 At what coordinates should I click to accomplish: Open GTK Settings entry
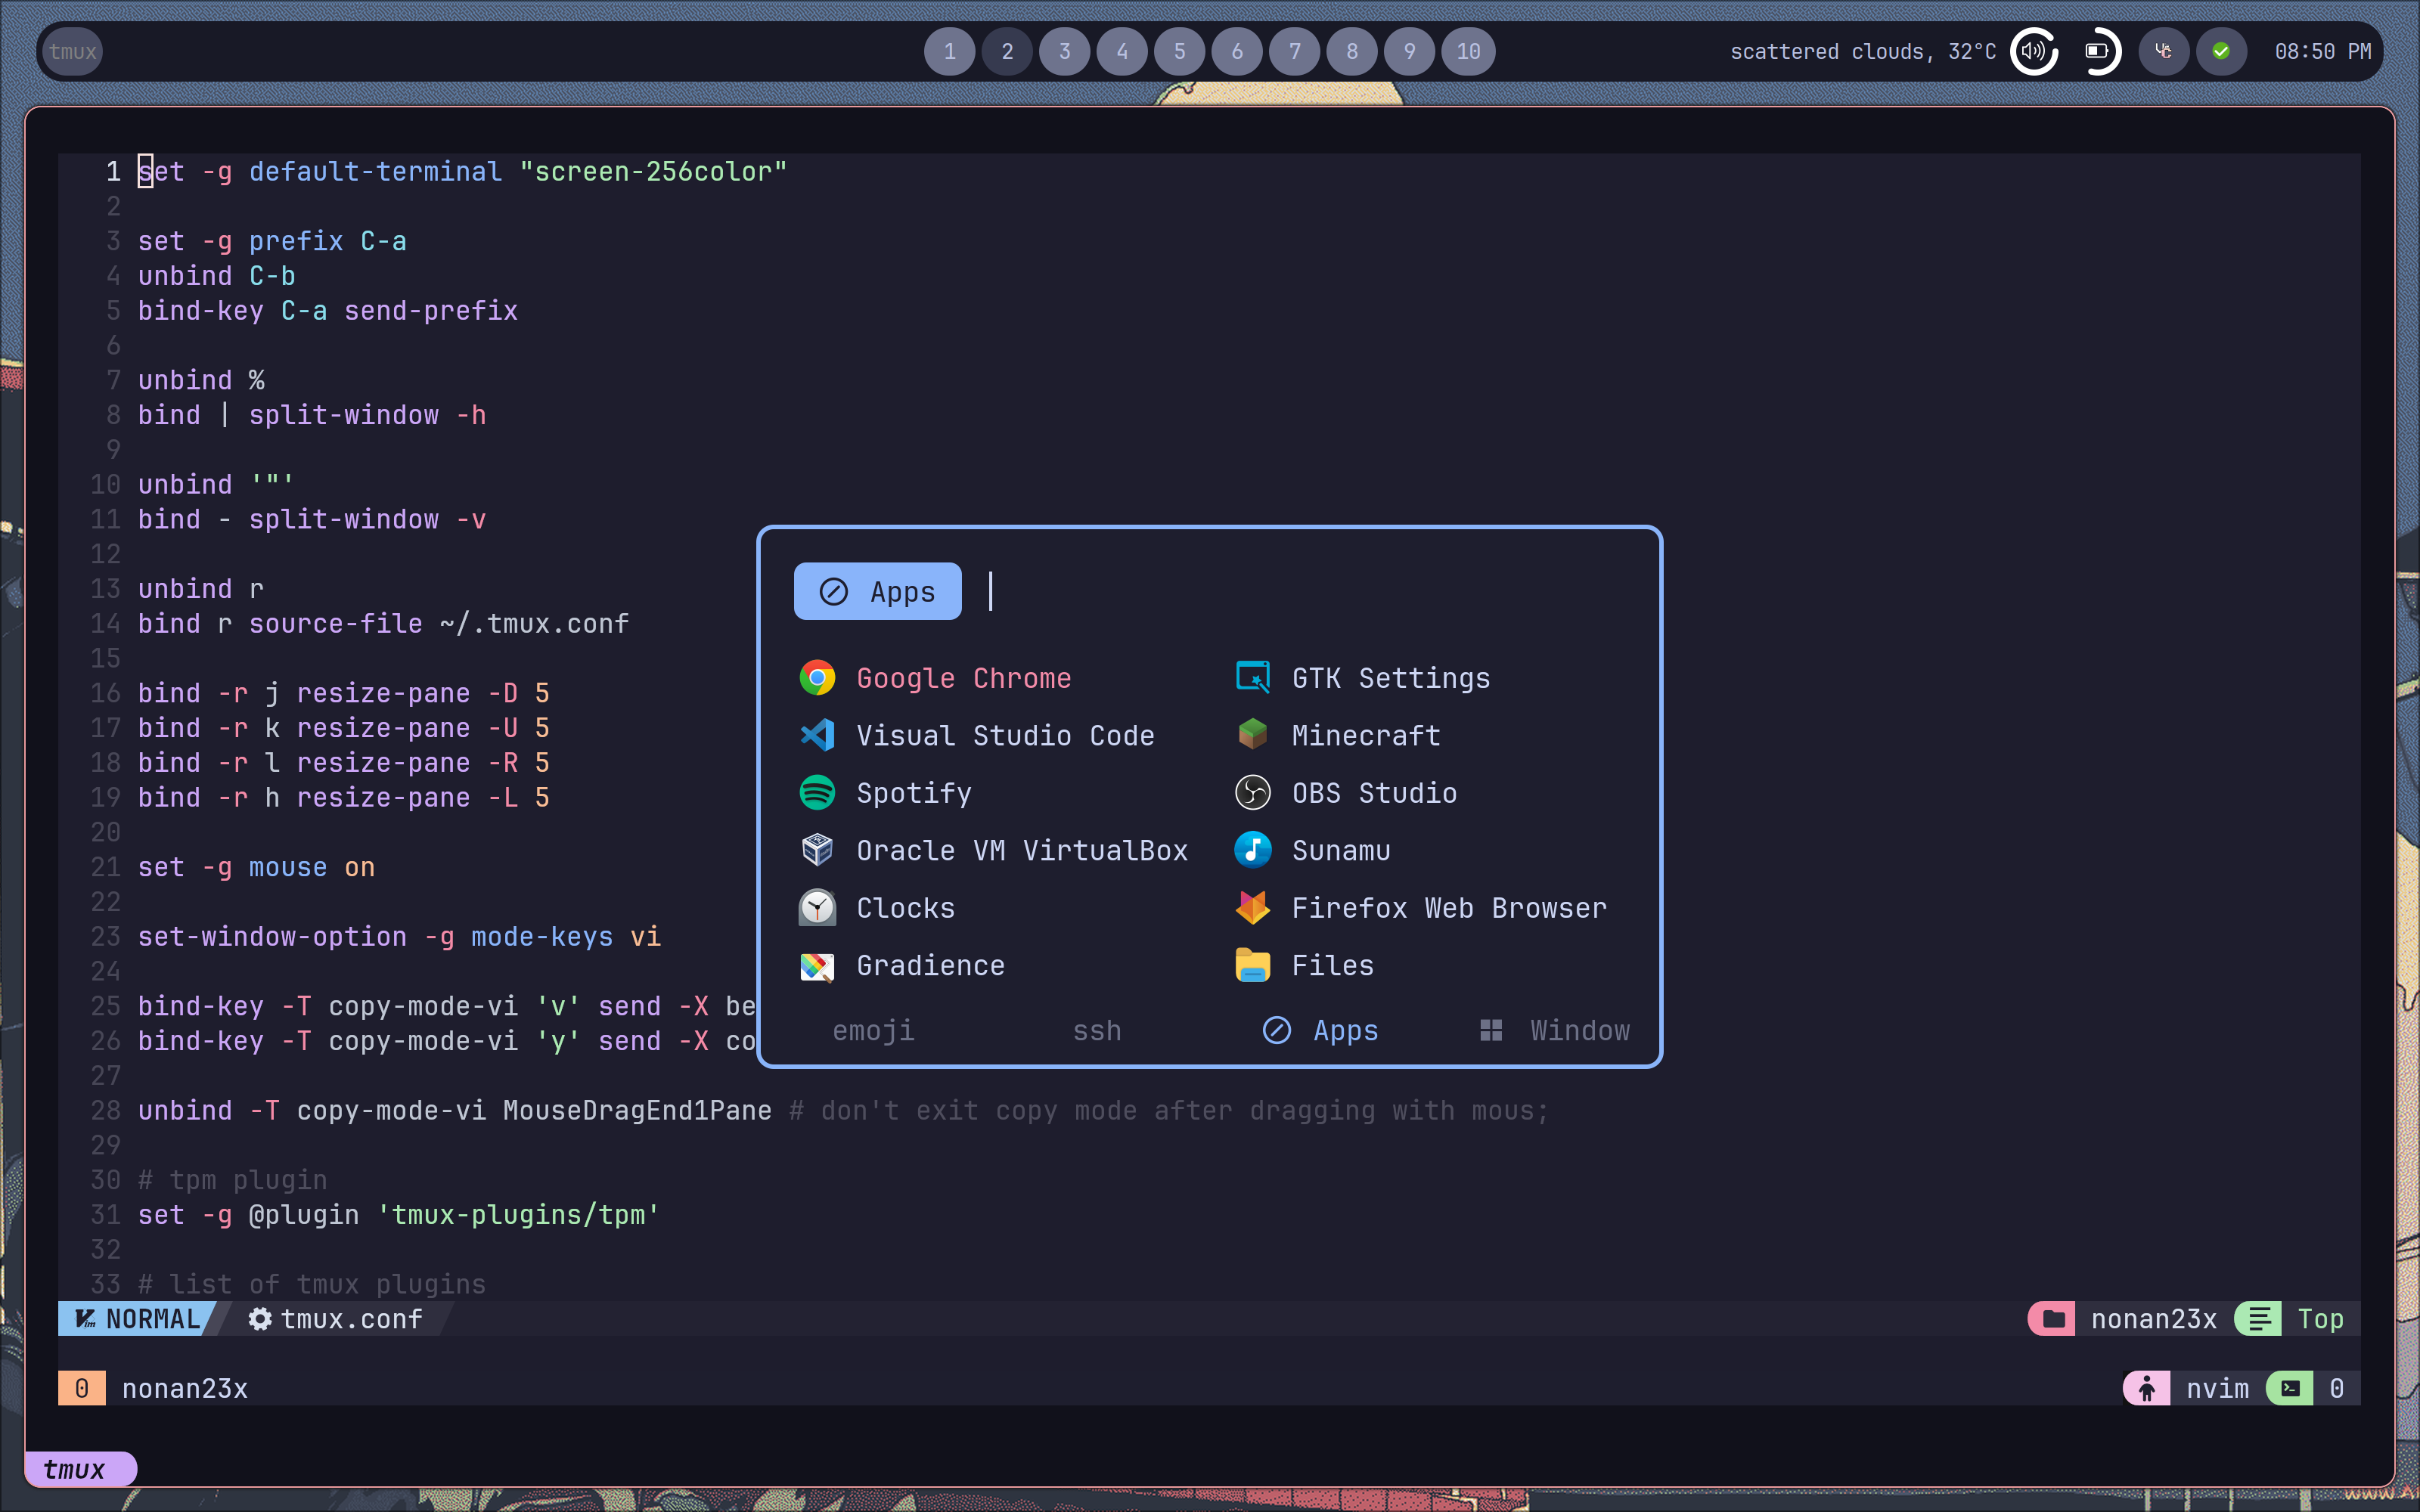click(x=1428, y=678)
